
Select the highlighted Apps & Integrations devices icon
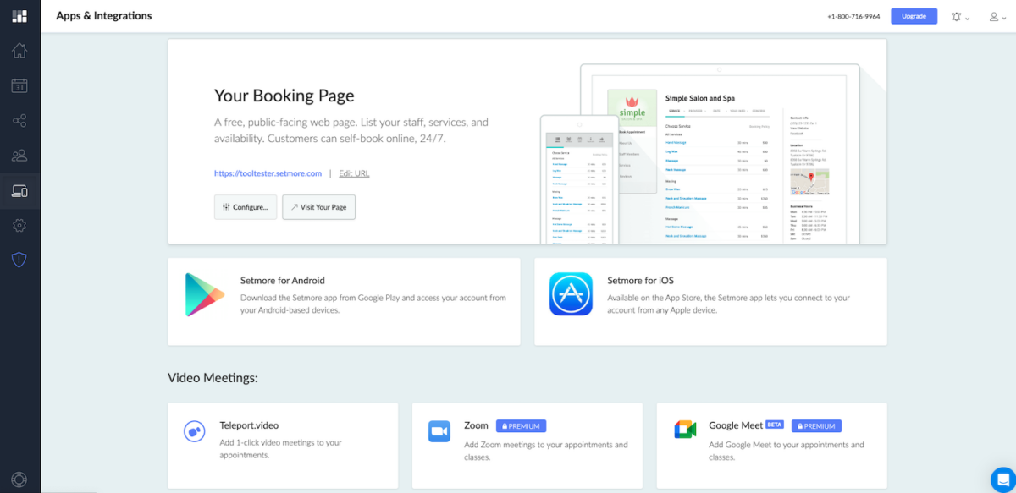[x=19, y=190]
